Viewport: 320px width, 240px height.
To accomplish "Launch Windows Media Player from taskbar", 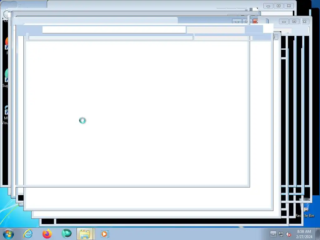I will [105, 234].
